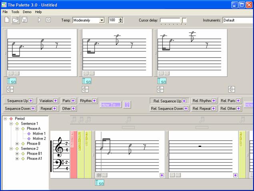Open the Tools menu
The image size is (254, 191).
click(x=15, y=12)
